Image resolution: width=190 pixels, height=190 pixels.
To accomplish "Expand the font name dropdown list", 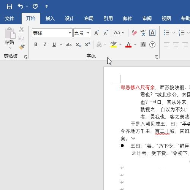I will tap(70, 33).
